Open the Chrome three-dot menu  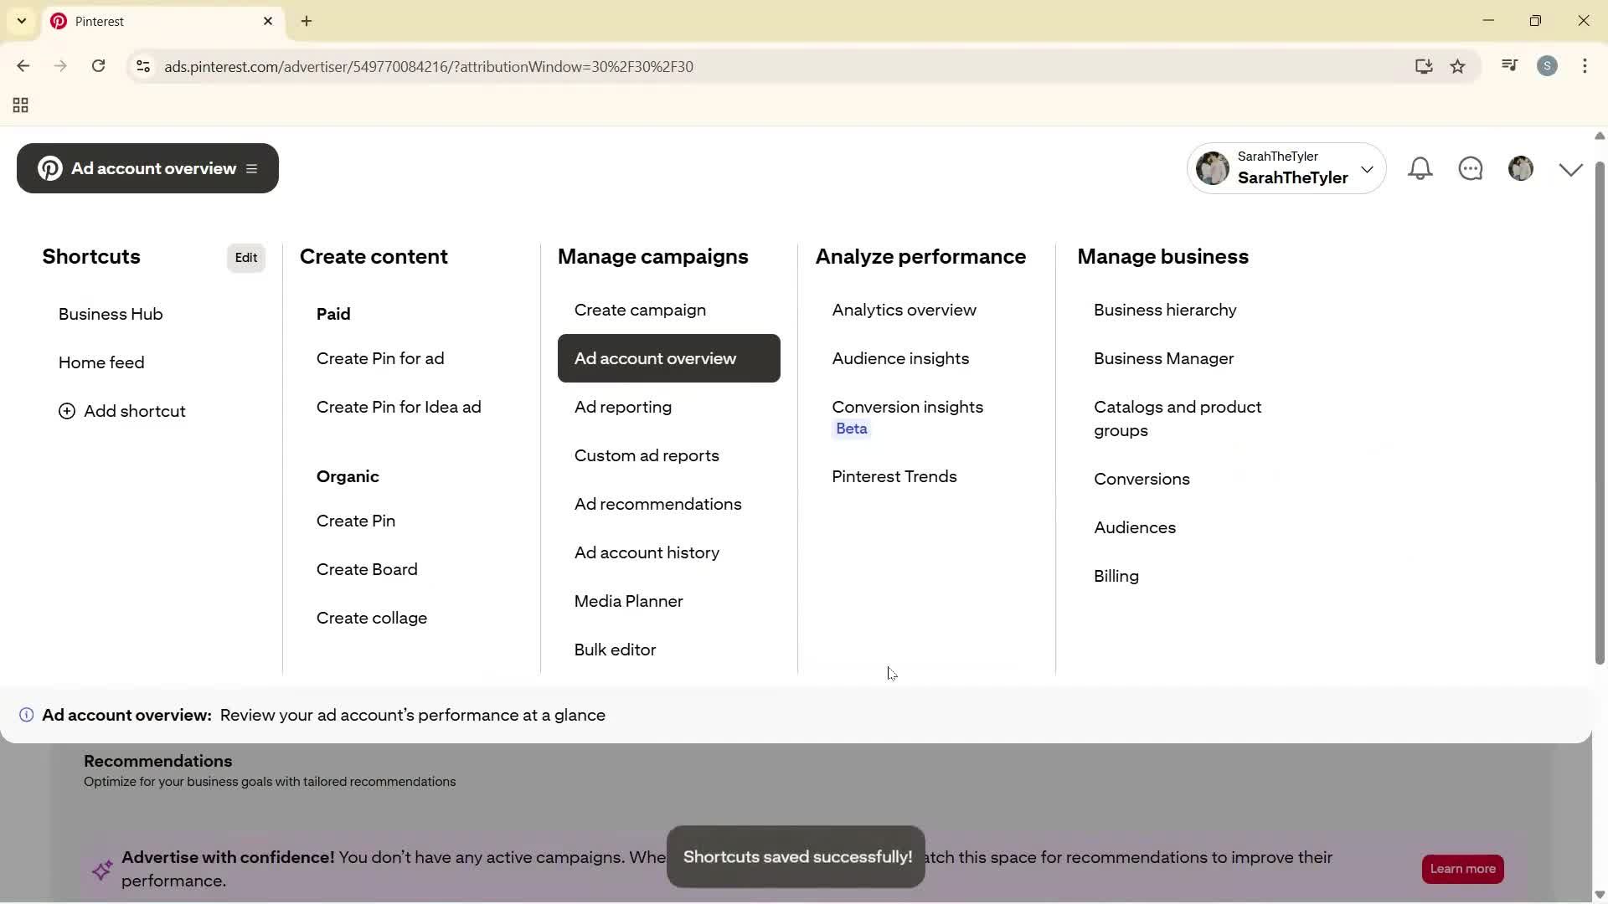1585,65
